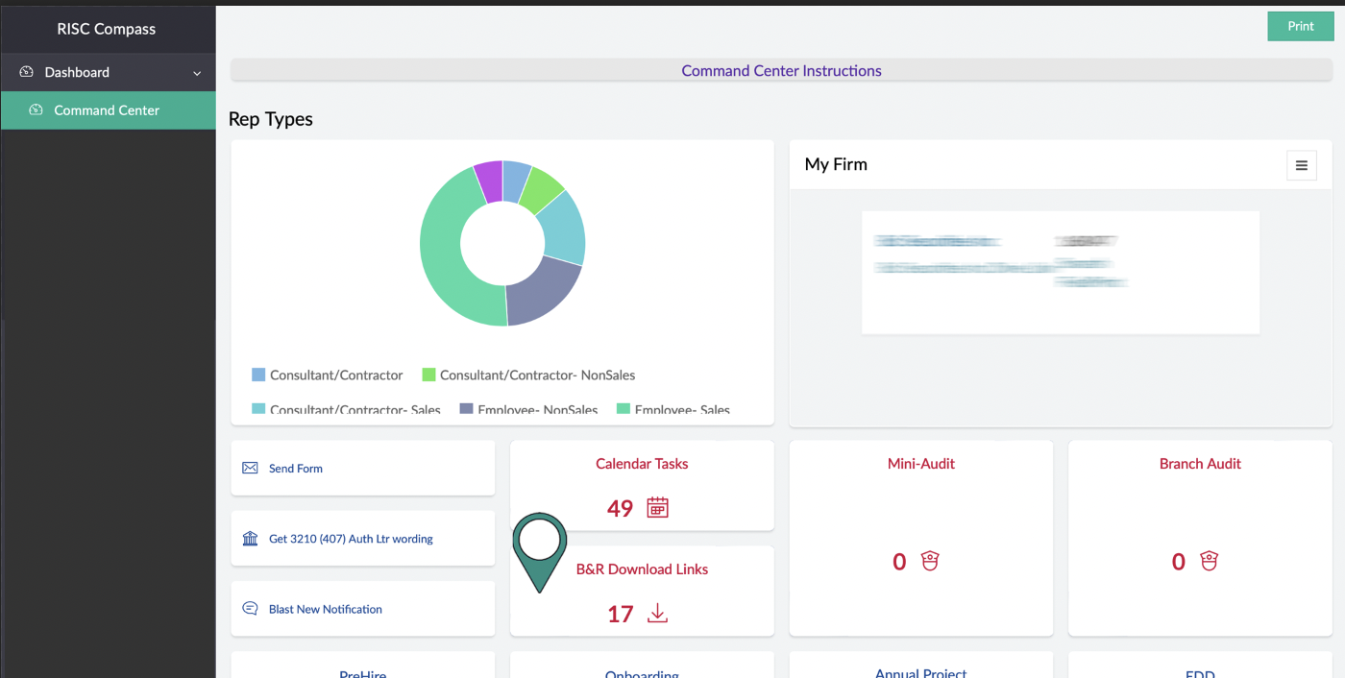Click the bank building icon for 3210 Auth Ltr
Image resolution: width=1345 pixels, height=678 pixels.
(250, 539)
